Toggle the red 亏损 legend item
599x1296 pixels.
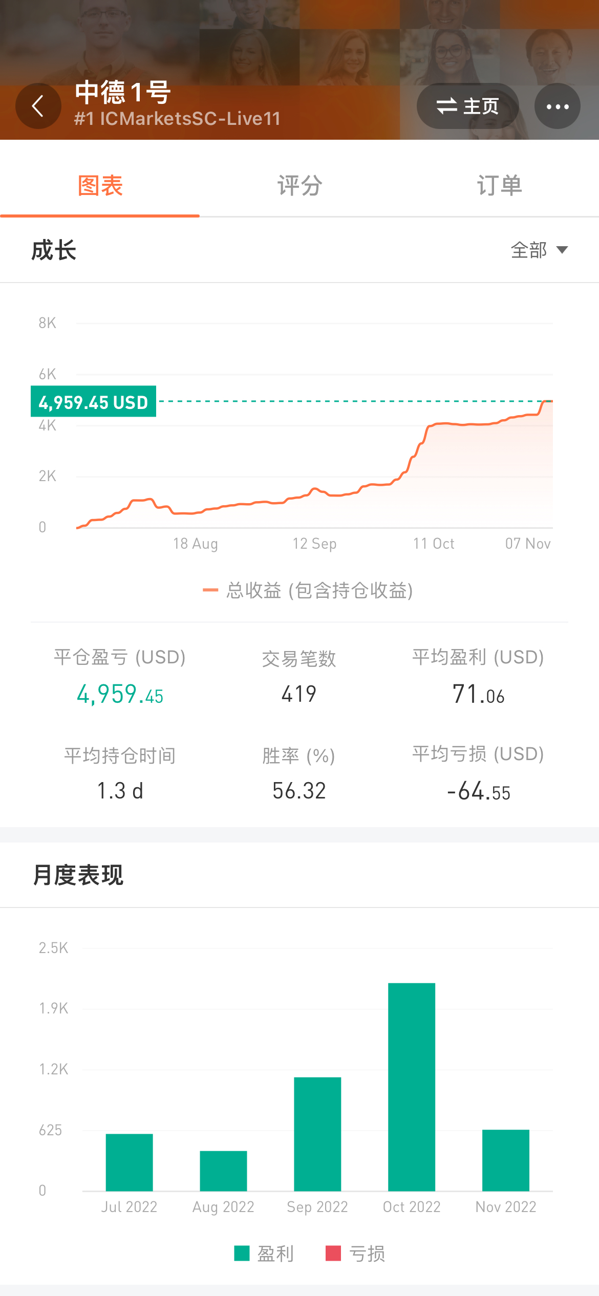point(355,1253)
